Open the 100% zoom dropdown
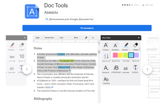The height and width of the screenshot is (107, 160). 39,38
